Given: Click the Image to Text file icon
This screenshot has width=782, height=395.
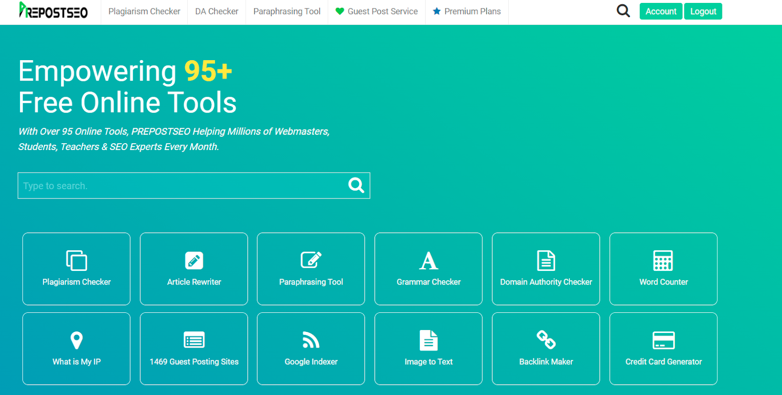Looking at the screenshot, I should 429,340.
